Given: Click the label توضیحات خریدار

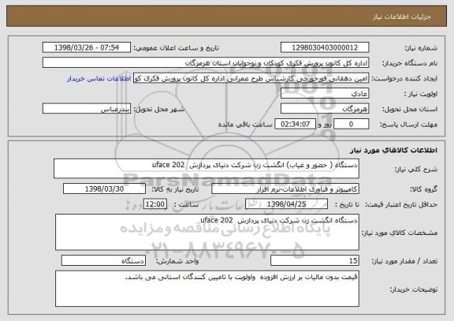Looking at the screenshot, I should [x=414, y=289].
